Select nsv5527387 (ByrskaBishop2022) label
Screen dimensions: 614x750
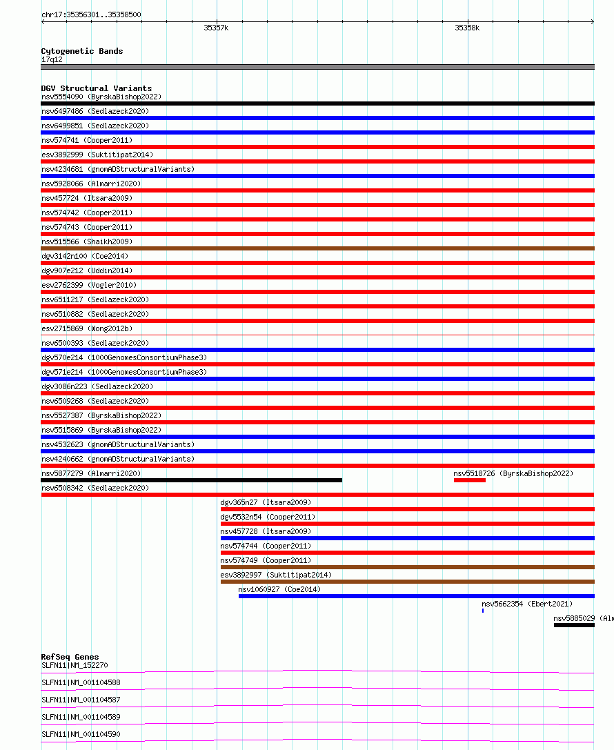101,415
